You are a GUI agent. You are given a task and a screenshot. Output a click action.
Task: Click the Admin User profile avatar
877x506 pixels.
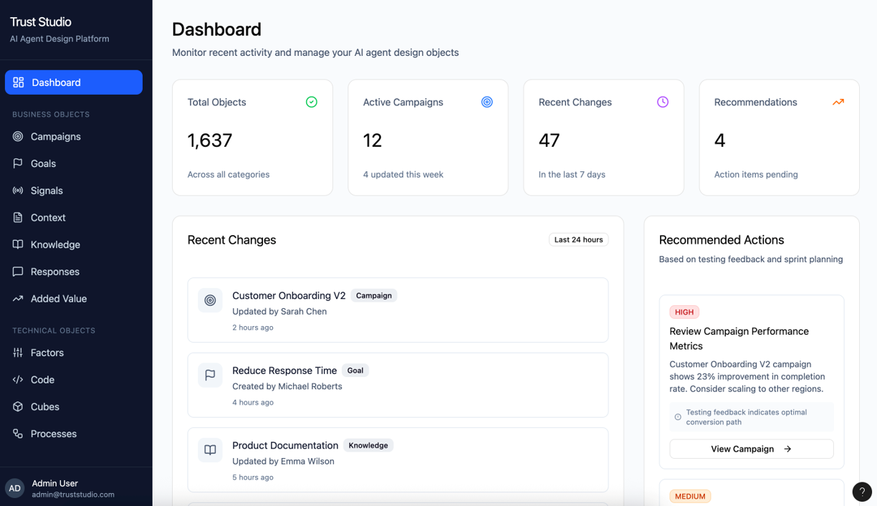coord(15,488)
